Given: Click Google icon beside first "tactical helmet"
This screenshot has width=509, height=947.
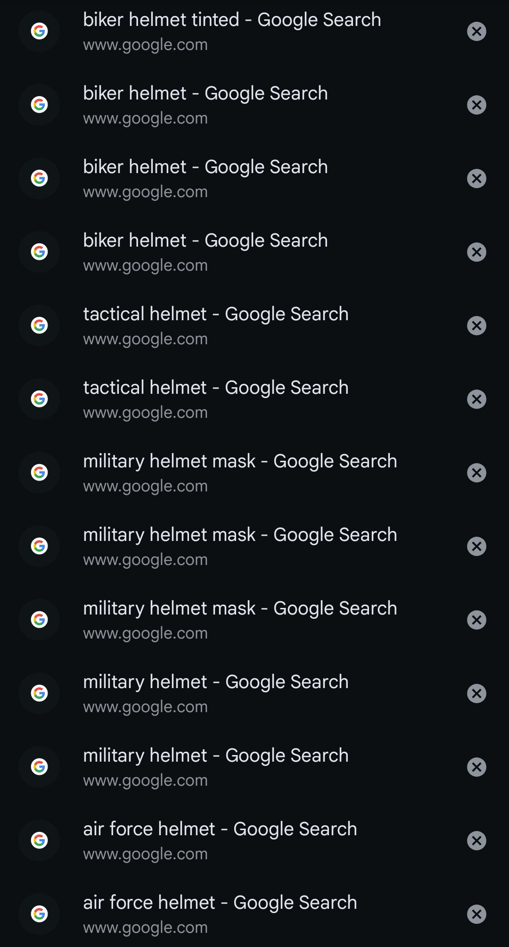Looking at the screenshot, I should coord(39,325).
